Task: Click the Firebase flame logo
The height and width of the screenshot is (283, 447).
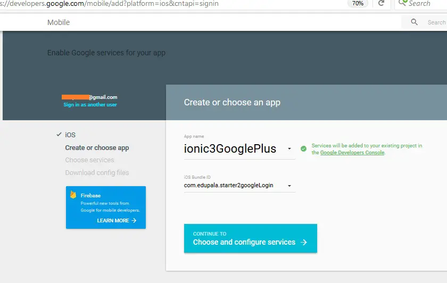Action: pyautogui.click(x=73, y=195)
